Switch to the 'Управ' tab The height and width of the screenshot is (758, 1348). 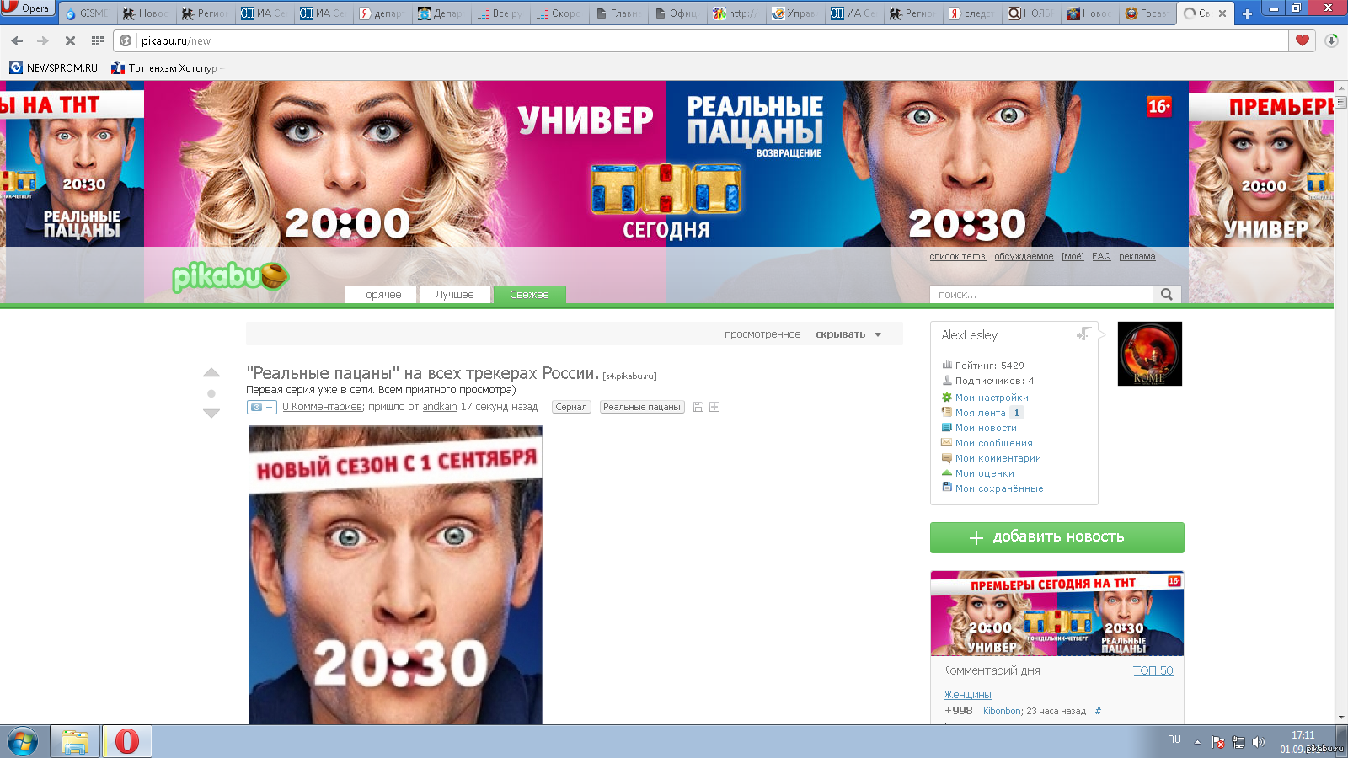coord(795,13)
